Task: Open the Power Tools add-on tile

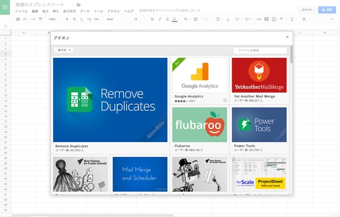Action: [259, 125]
